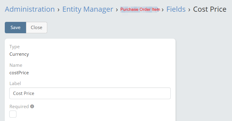Click chevron separator after Administration
Screen dimensions: 232x121
[58, 10]
